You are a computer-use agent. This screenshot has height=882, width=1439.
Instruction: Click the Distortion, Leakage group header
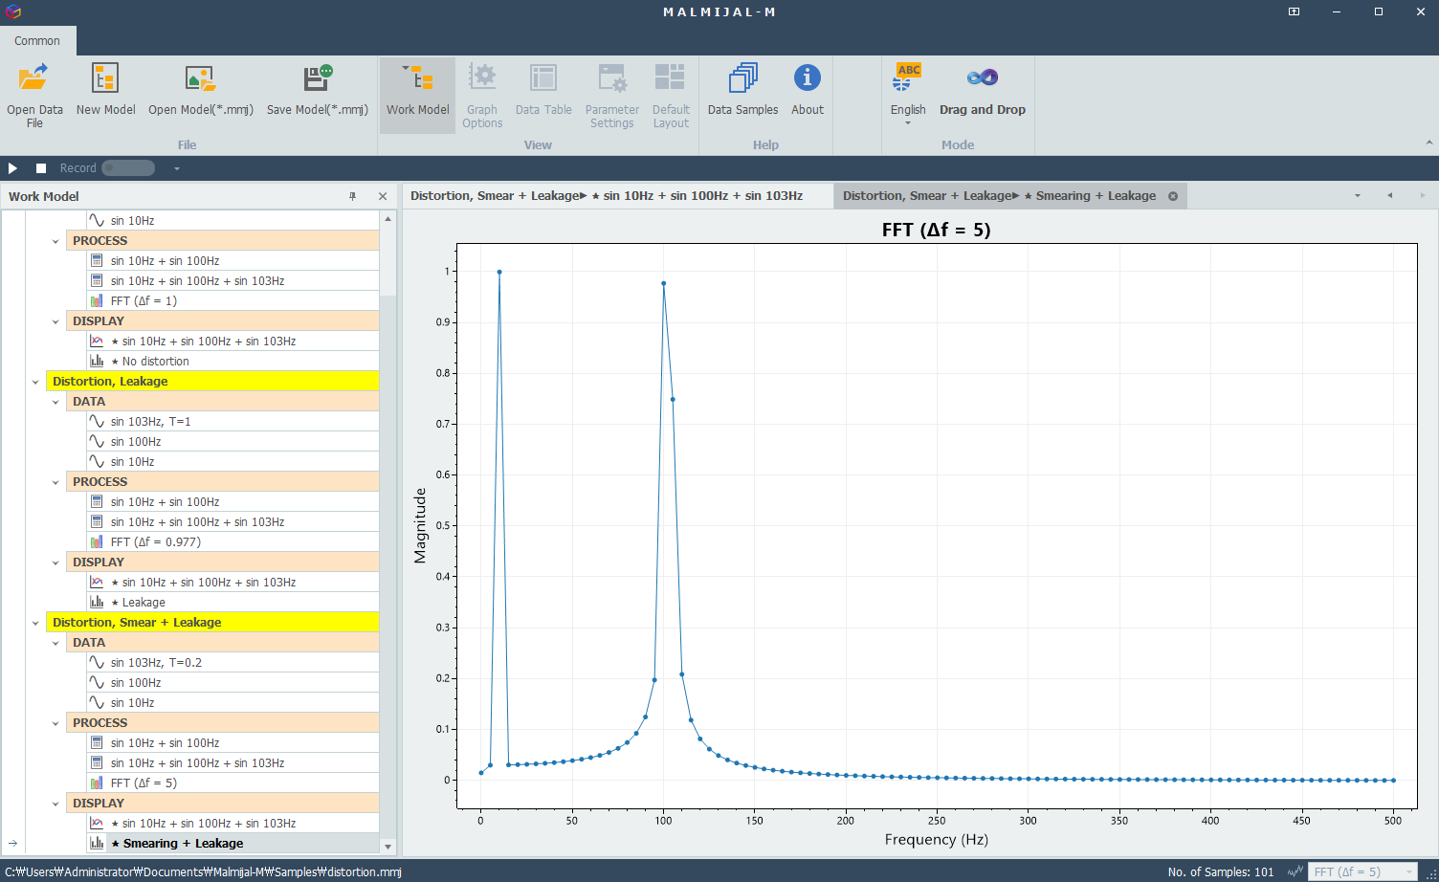[x=212, y=381]
